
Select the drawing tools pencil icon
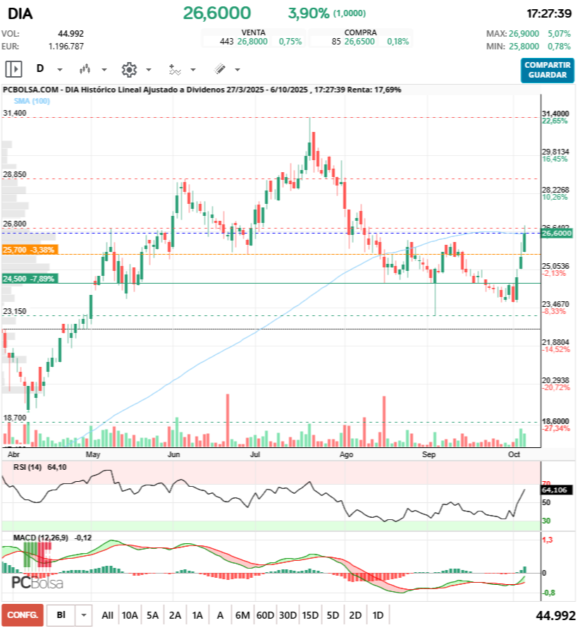tap(219, 68)
